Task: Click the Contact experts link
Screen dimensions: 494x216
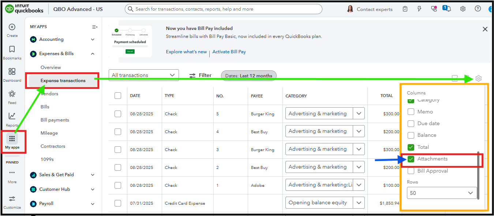Action: [375, 9]
